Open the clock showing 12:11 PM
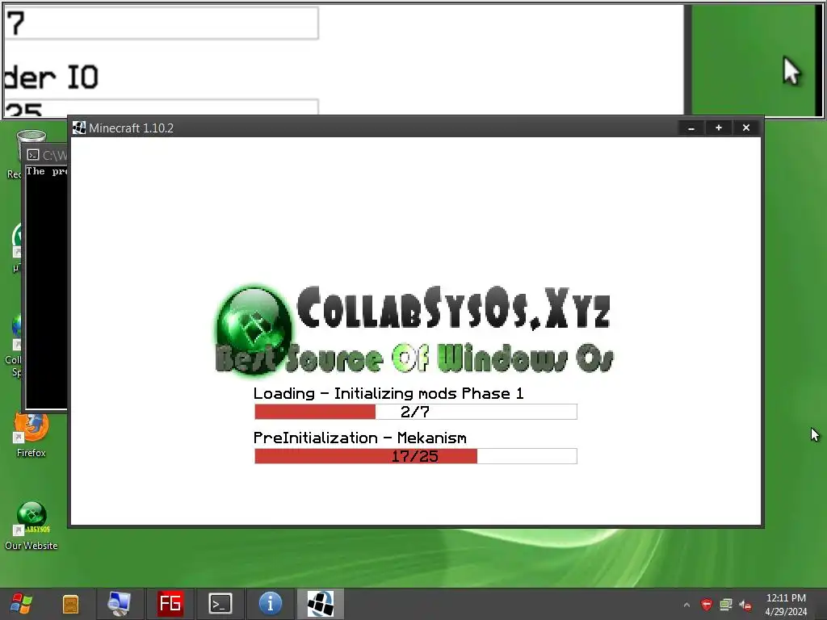Image resolution: width=827 pixels, height=620 pixels. click(x=786, y=598)
